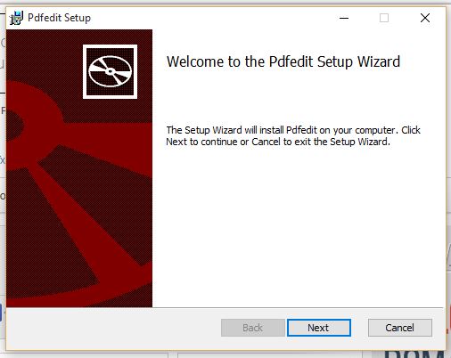
Task: Click the red banner artwork on the left
Action: pyautogui.click(x=79, y=168)
